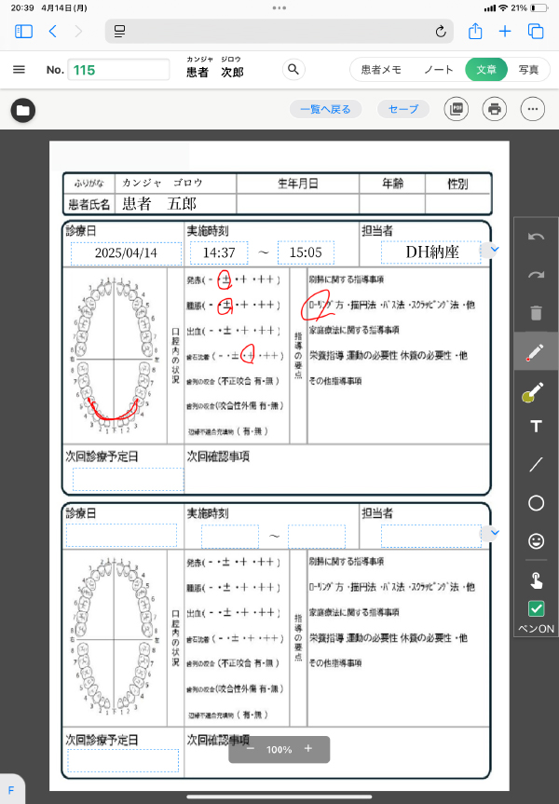The height and width of the screenshot is (804, 559).
Task: Toggle the Safari sidebar panel
Action: [x=24, y=32]
